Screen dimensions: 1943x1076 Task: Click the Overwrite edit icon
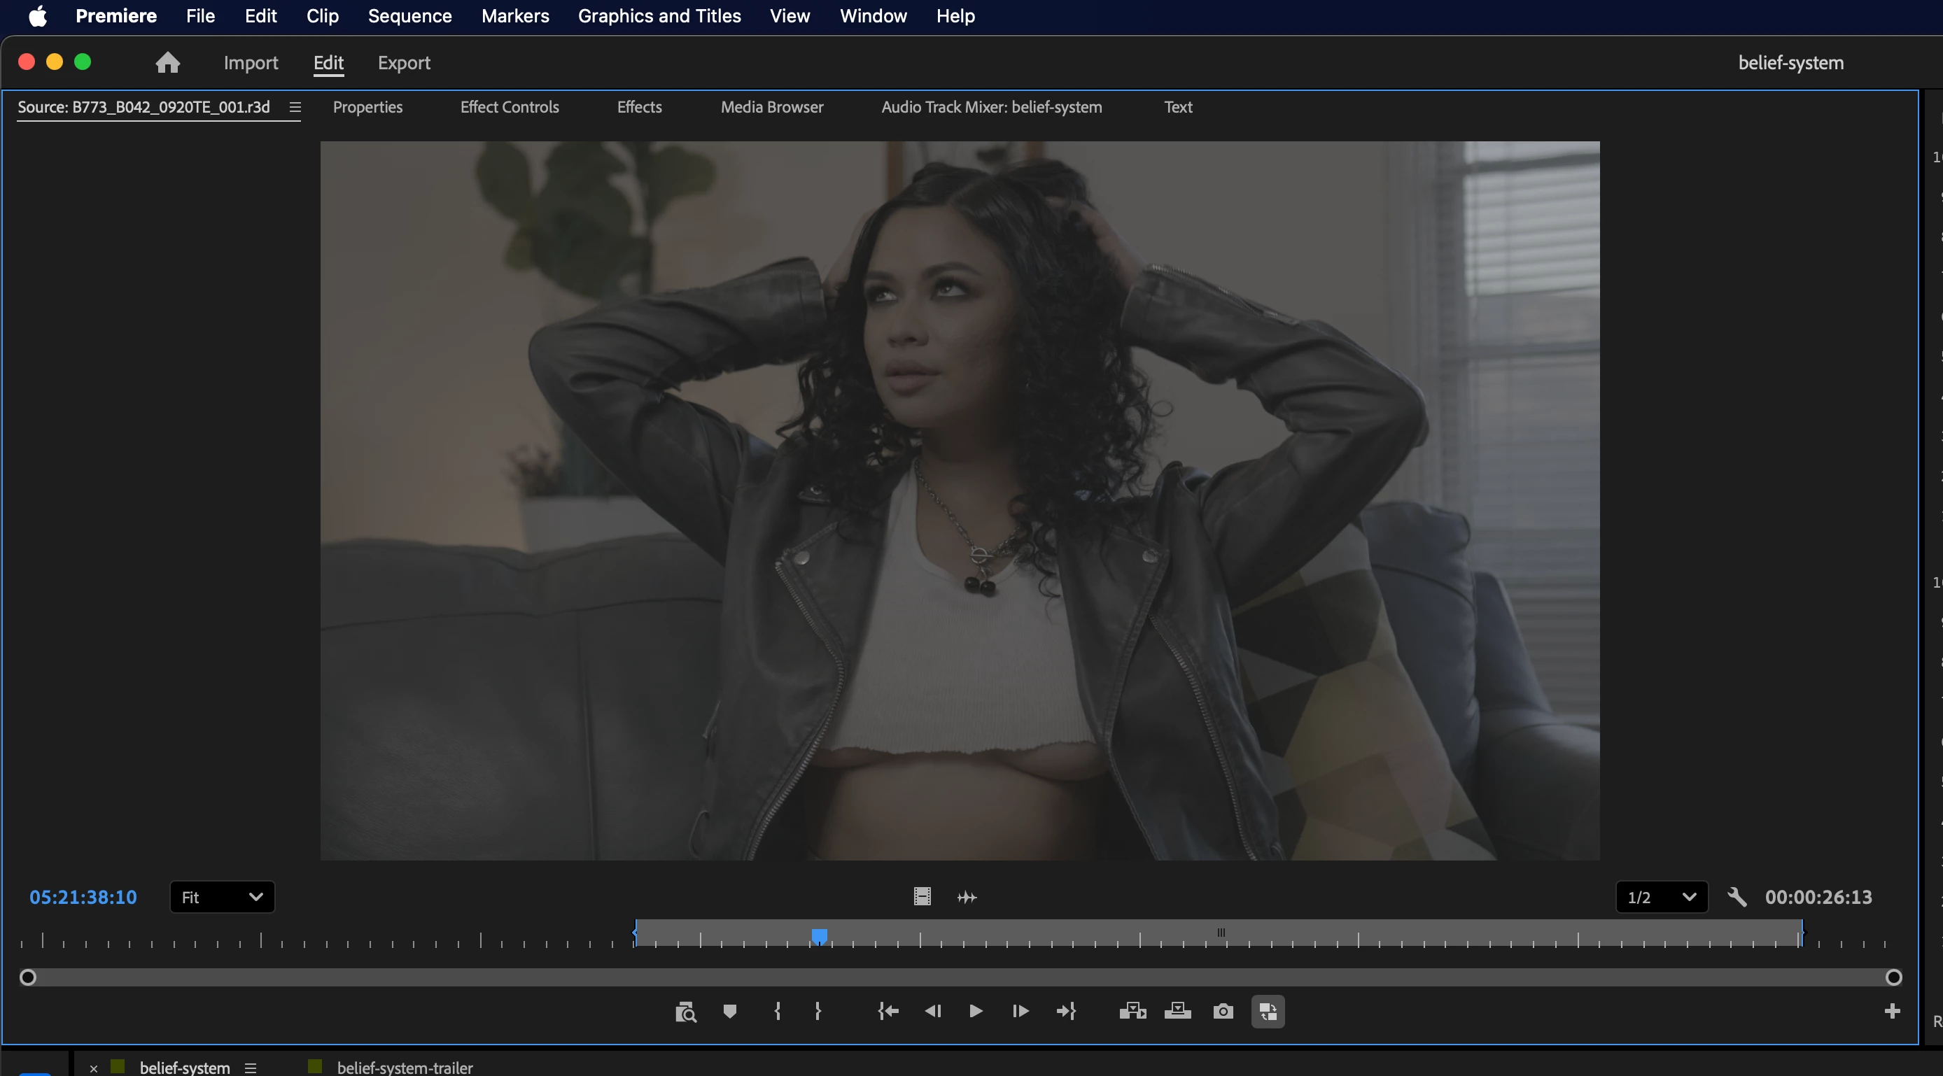pos(1177,1011)
